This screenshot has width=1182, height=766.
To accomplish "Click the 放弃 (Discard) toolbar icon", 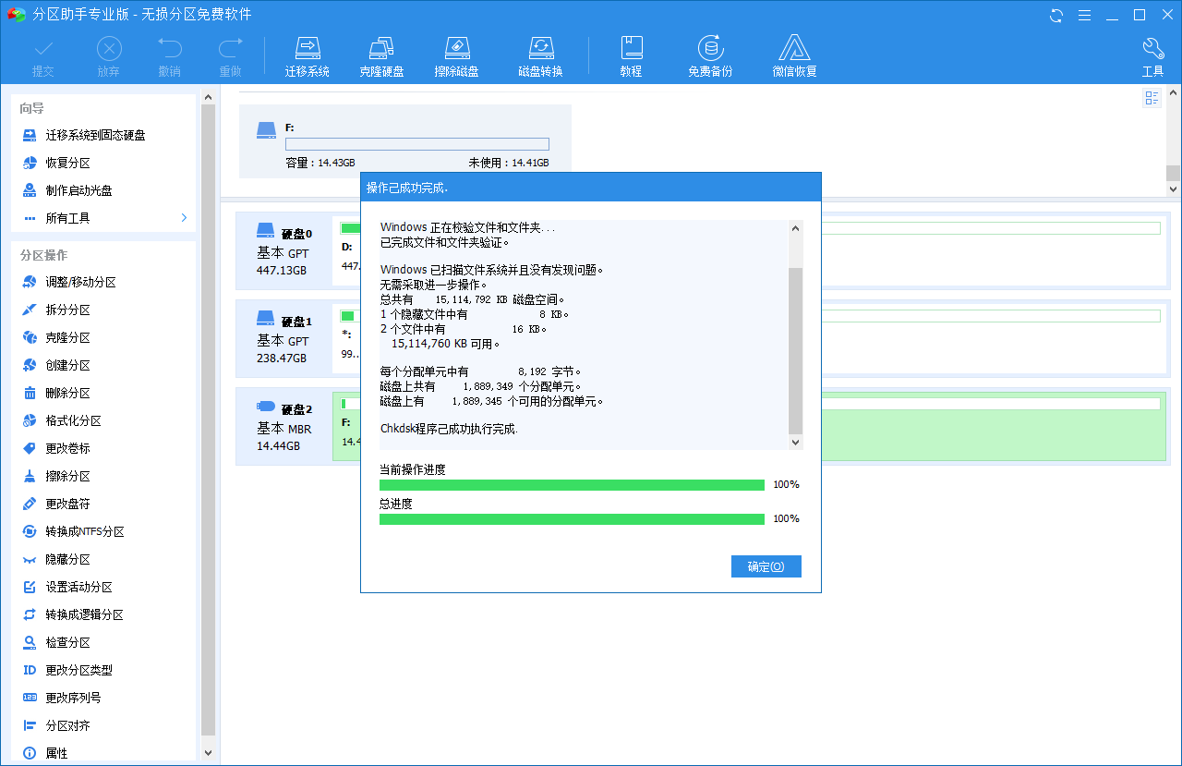I will pyautogui.click(x=109, y=57).
